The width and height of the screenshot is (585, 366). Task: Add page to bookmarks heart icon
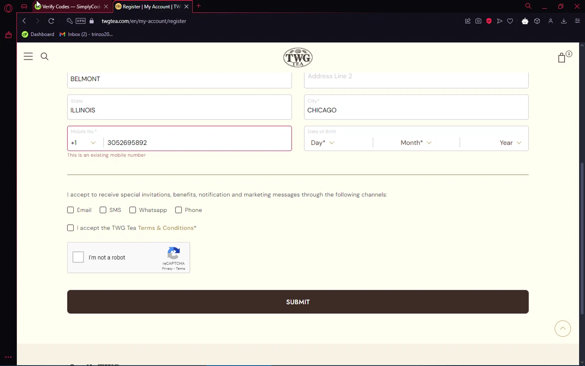click(x=510, y=21)
